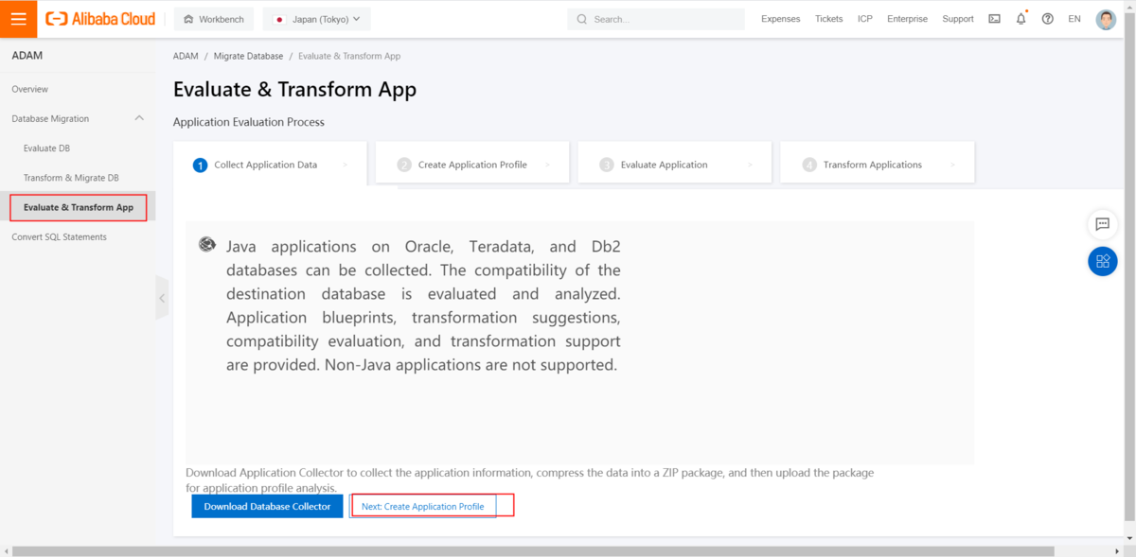This screenshot has width=1136, height=557.
Task: Click the Download Database Collector button
Action: click(267, 506)
